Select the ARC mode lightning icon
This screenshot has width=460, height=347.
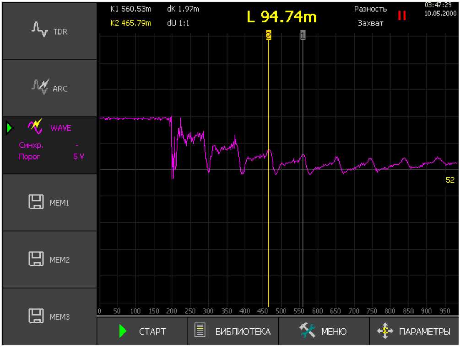click(40, 87)
